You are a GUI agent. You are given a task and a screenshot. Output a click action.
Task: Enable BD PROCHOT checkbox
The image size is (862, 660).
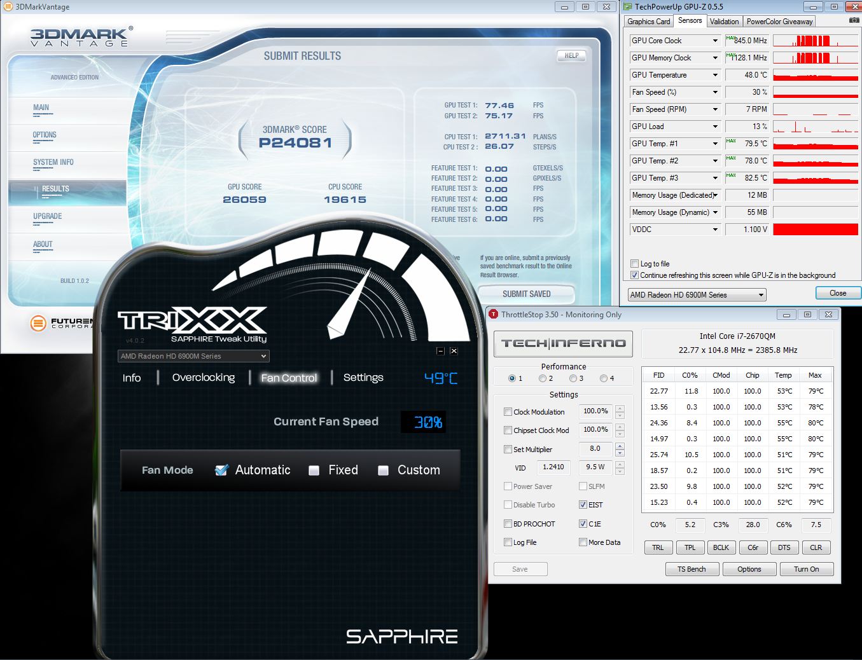click(508, 524)
